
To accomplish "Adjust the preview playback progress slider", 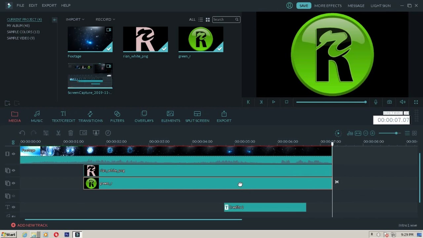I will click(x=331, y=102).
